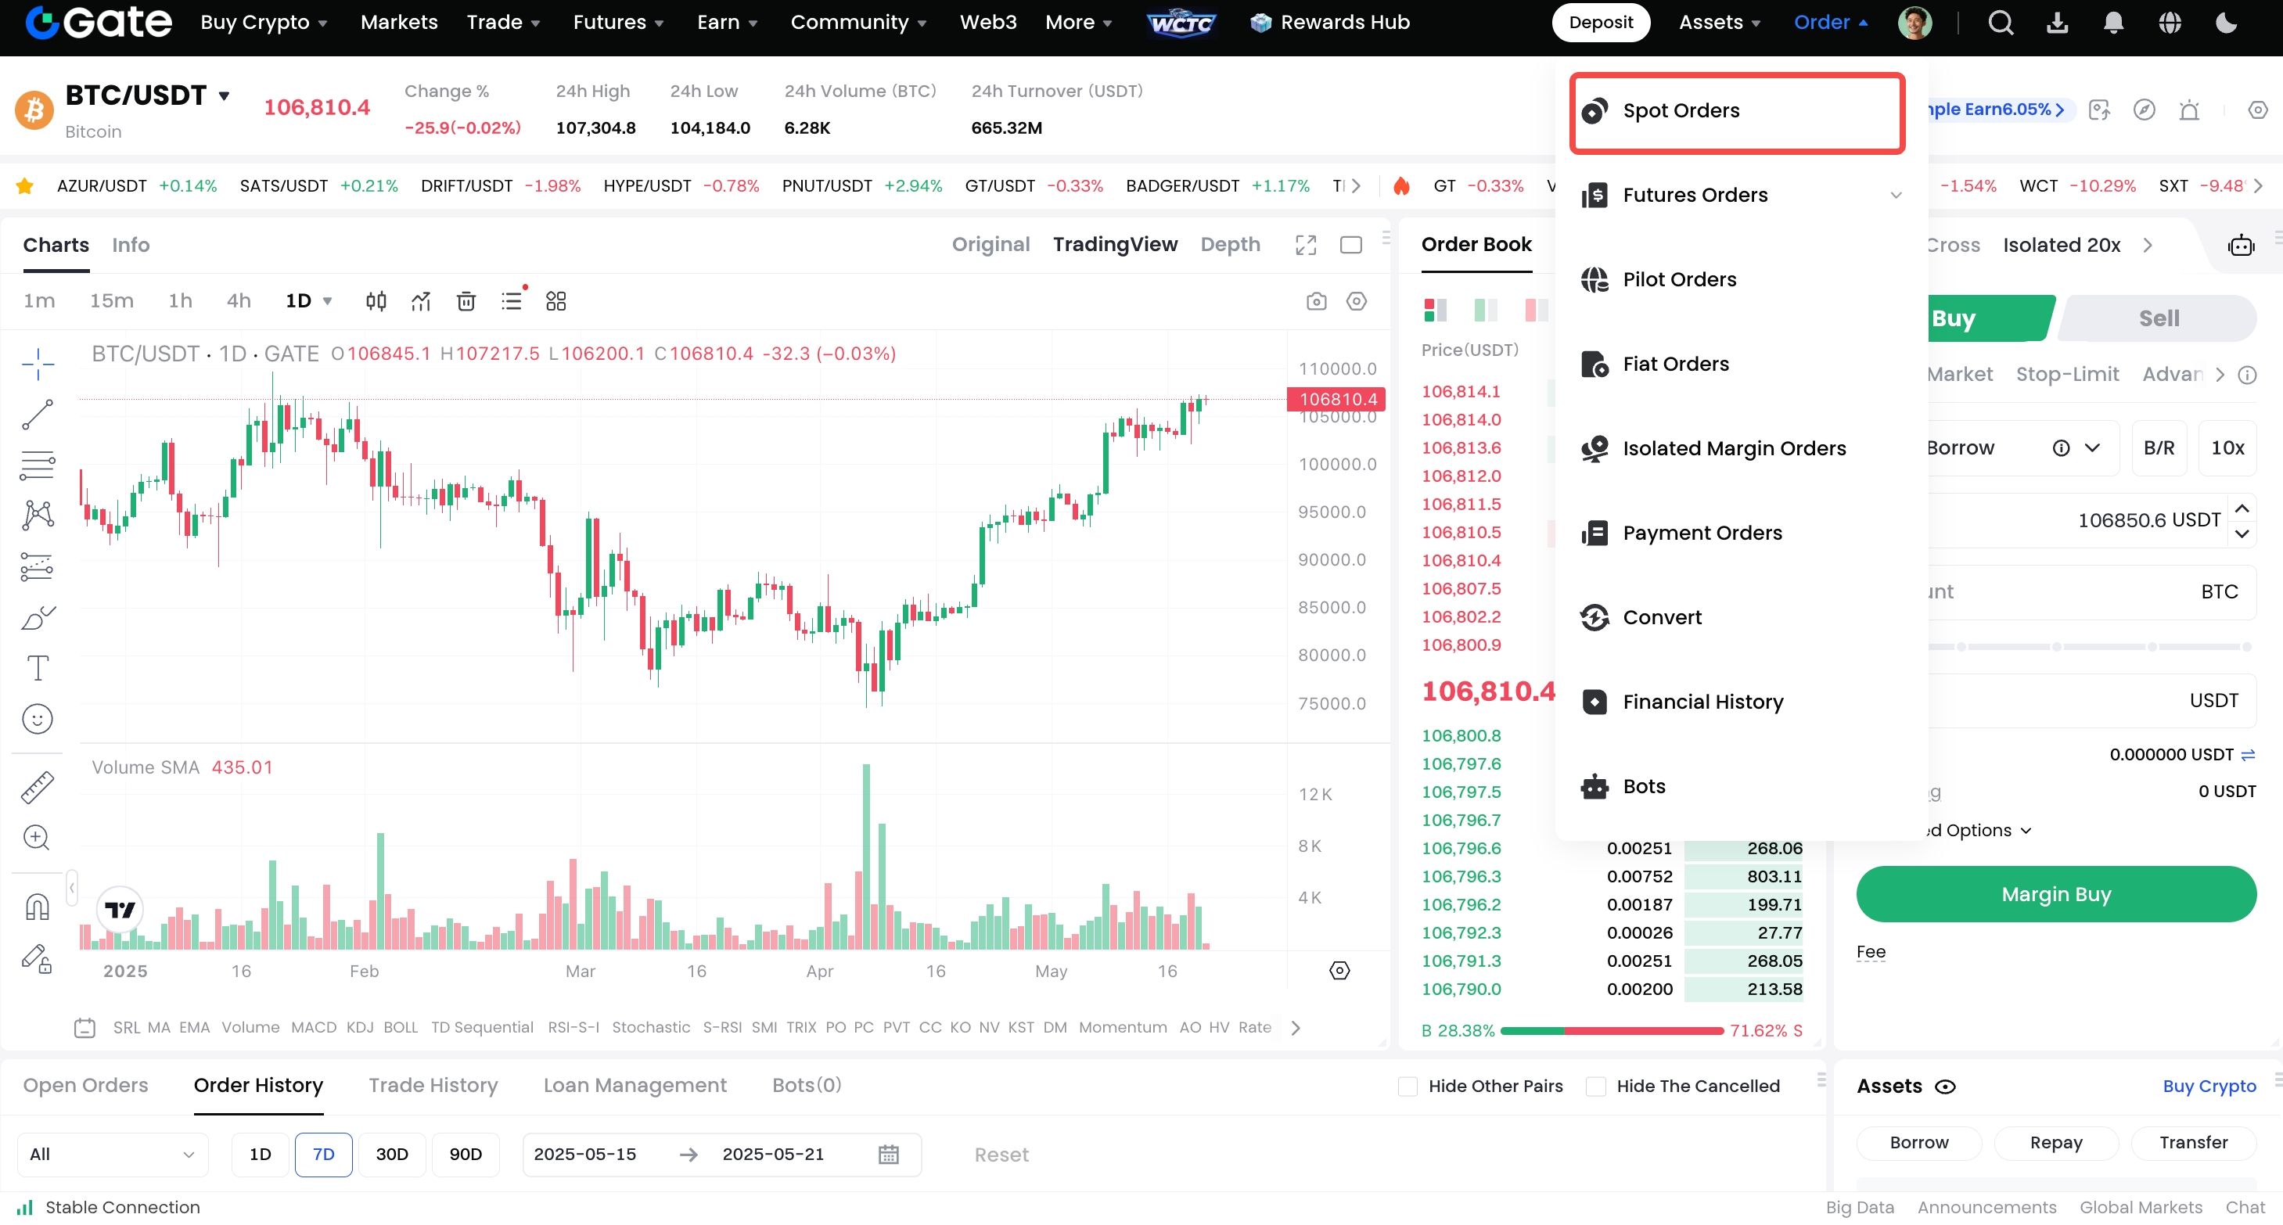
Task: Open the indicators icon in chart toolbar
Action: pos(421,301)
